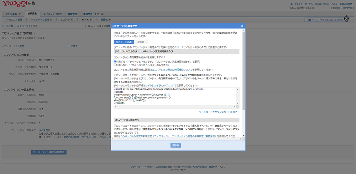The width and height of the screenshot is (356, 174).
Task: Open the ダッシュボード tab
Action: coord(13,14)
